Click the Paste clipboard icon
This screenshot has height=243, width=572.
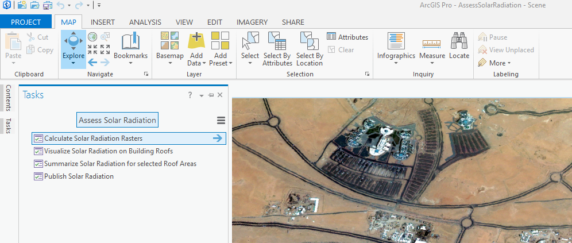tap(13, 41)
